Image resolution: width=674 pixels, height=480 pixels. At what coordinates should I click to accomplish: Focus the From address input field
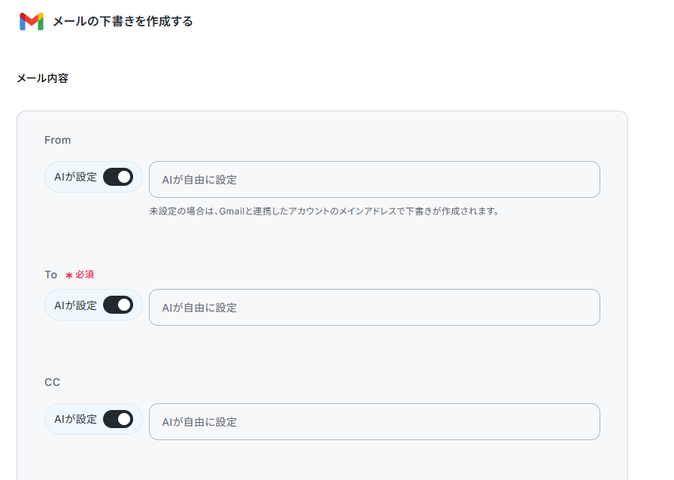click(375, 179)
